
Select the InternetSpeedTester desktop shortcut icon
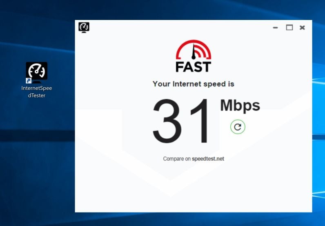(x=37, y=72)
